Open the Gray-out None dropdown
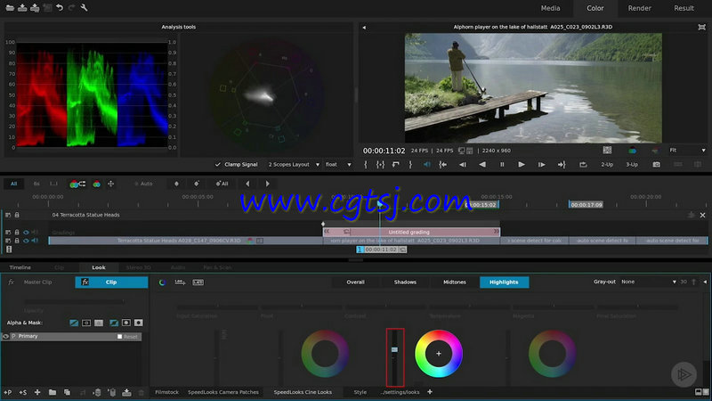The height and width of the screenshot is (401, 712). click(649, 282)
